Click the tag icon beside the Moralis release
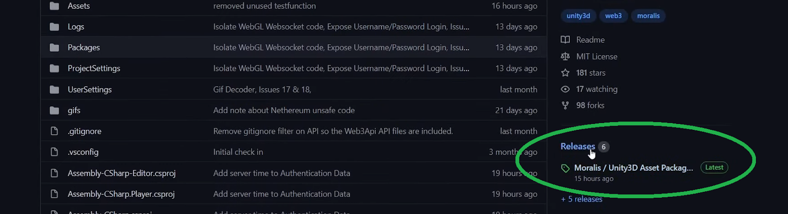Screen dimensions: 788x214 pos(565,168)
